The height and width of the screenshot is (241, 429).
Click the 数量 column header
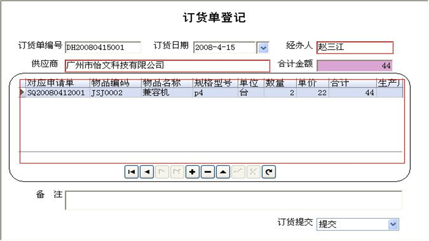click(x=275, y=83)
